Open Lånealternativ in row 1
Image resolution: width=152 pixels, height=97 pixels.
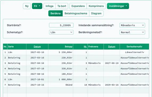tap(134, 52)
